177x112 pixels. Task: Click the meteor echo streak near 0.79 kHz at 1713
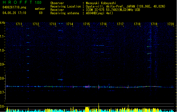[61, 80]
